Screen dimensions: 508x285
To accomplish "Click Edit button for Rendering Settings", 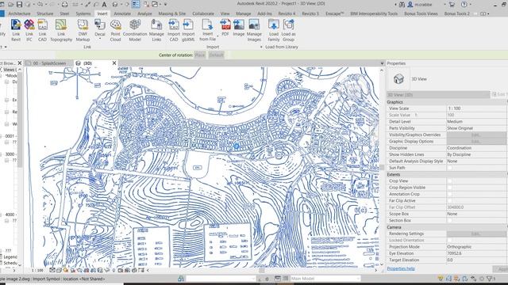I will coord(476,234).
